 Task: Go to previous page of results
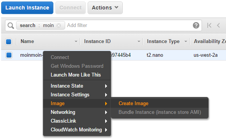[218, 26]
